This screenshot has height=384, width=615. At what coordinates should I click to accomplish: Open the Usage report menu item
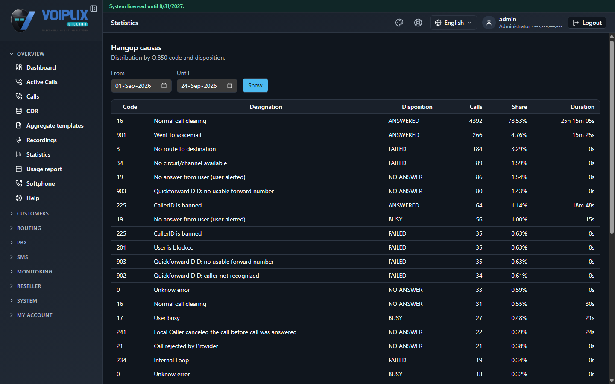coord(44,169)
